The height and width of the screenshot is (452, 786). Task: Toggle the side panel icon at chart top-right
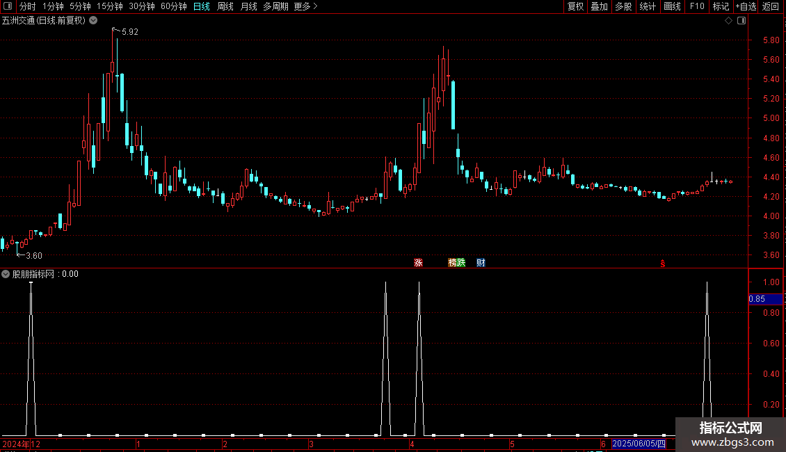click(x=741, y=21)
